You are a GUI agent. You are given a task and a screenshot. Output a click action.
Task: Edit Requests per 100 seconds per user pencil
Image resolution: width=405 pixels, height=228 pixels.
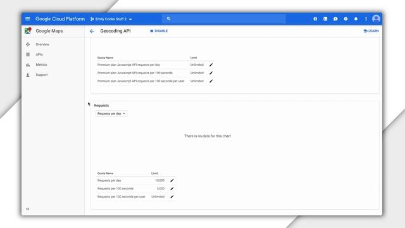click(x=171, y=197)
